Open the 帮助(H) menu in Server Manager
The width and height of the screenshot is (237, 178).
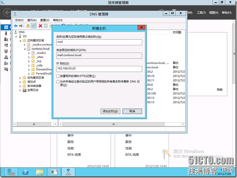click(227, 13)
